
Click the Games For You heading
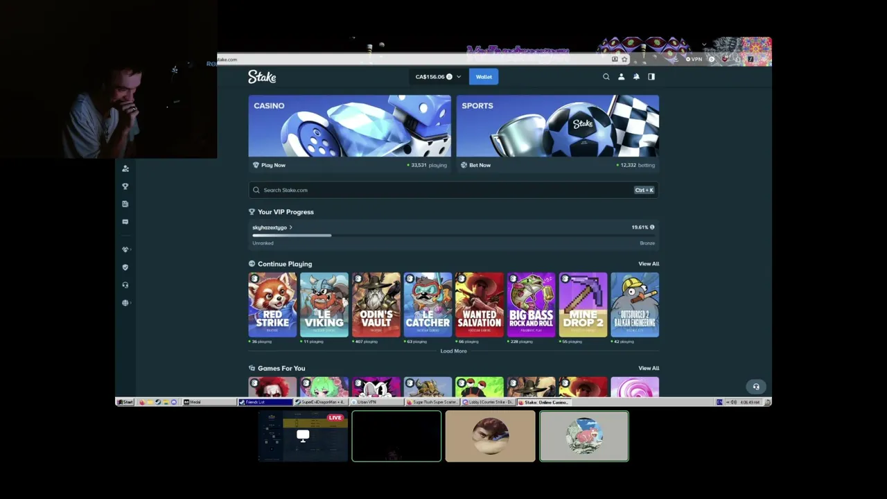[x=281, y=369]
